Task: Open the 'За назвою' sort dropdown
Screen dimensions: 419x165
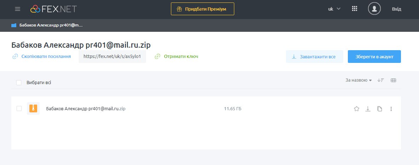Action: [358, 81]
